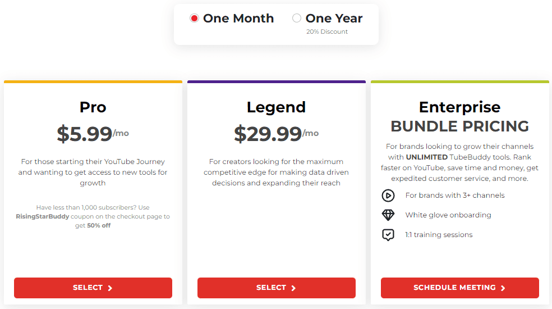Click the chat checkmark training sessions icon
552x309 pixels.
coord(388,235)
